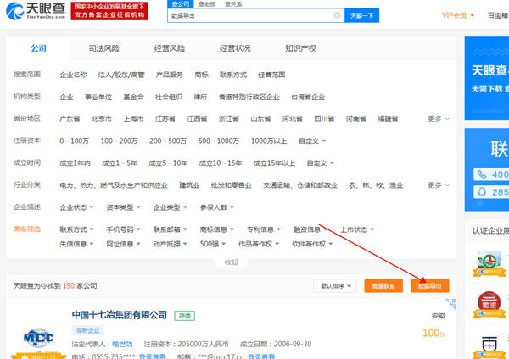Click the 批量联系 button
This screenshot has width=509, height=359.
point(383,286)
